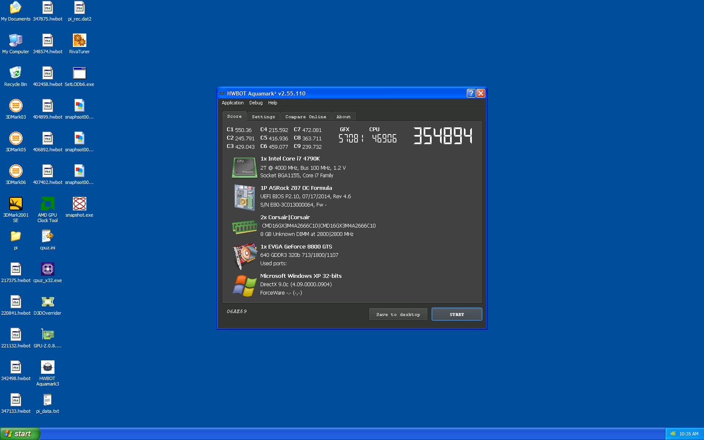
Task: Click the green RAM module icon
Action: 245,227
